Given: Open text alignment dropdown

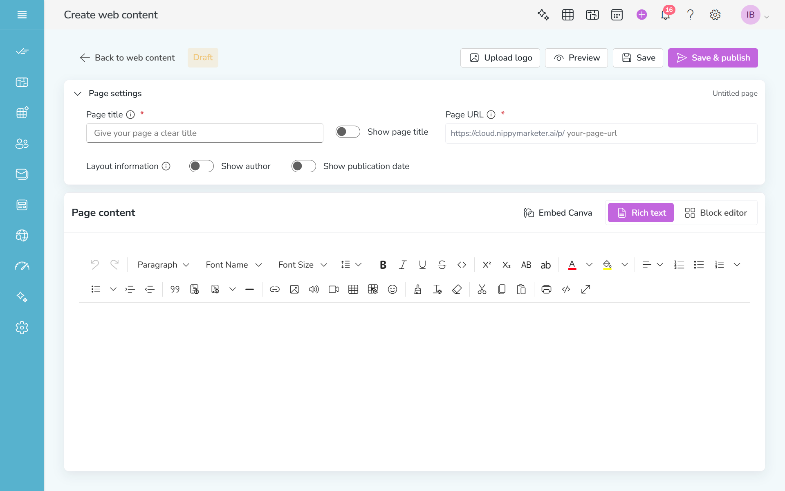Looking at the screenshot, I should 653,265.
